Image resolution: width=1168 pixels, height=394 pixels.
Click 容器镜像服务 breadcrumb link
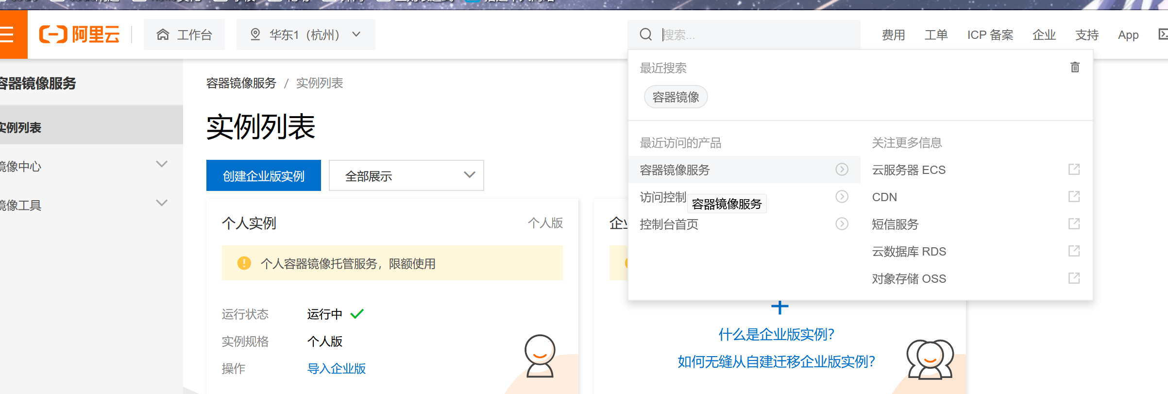(241, 83)
